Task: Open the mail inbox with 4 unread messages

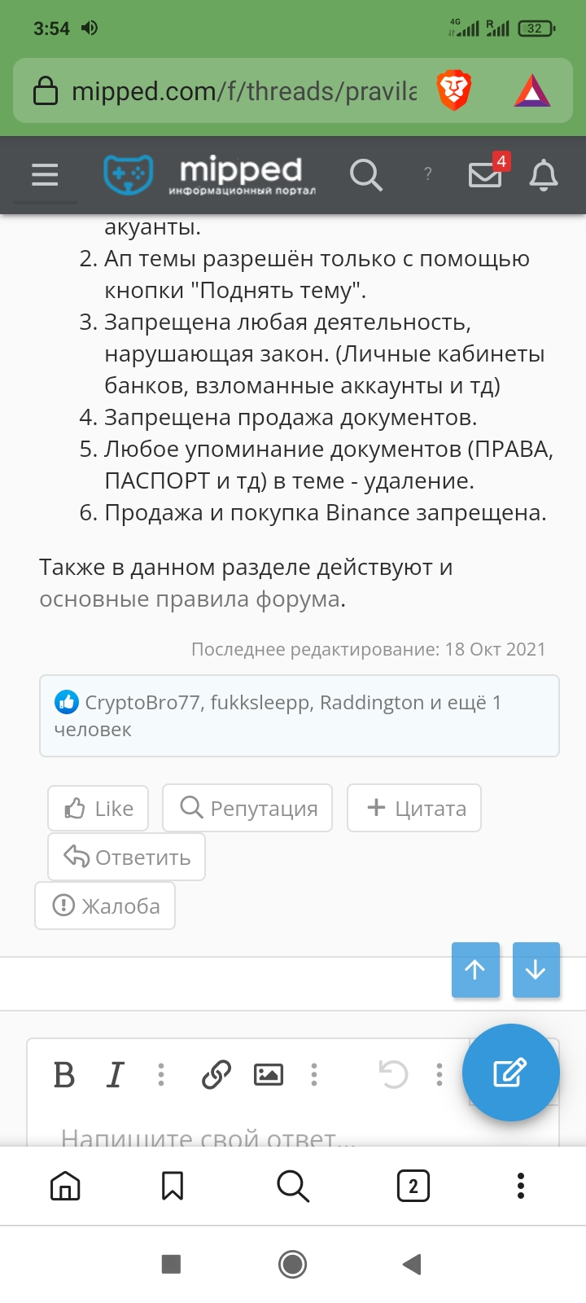Action: point(486,173)
